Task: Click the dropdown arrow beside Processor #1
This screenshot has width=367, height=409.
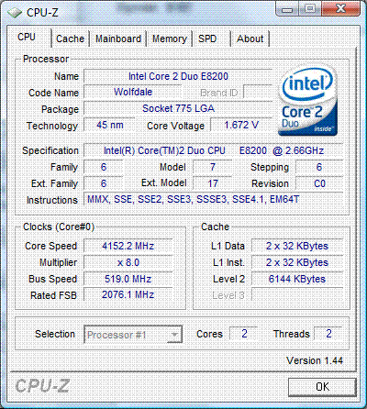Action: click(x=174, y=335)
